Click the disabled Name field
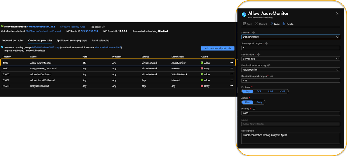Screen dimensions: 347x156 291,124
